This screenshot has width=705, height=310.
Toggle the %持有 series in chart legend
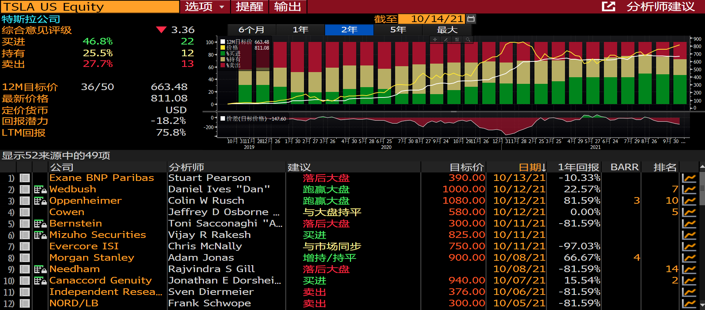click(x=223, y=60)
